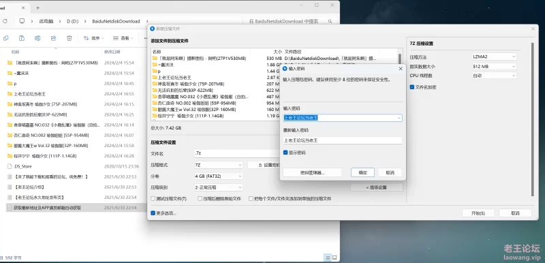545x263 pixels.
Task: Click folder icon of 'p' in archive list
Action: [155, 72]
